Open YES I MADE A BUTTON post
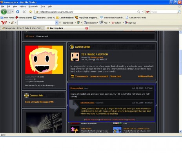Image resolution: width=182 pixels, height=153 pixels. (x=95, y=54)
